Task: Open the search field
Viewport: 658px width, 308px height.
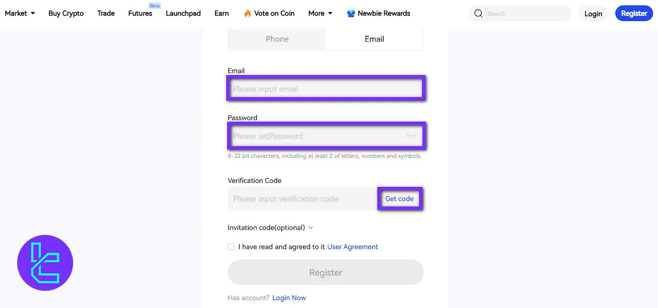Action: 520,13
